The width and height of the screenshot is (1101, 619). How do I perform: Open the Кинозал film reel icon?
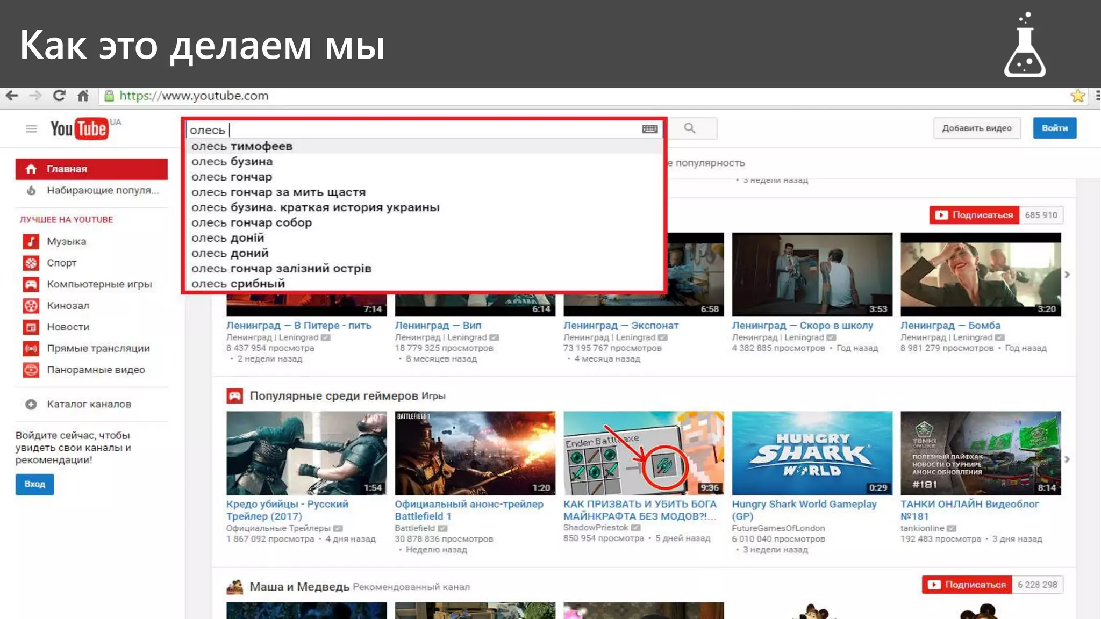coord(31,306)
